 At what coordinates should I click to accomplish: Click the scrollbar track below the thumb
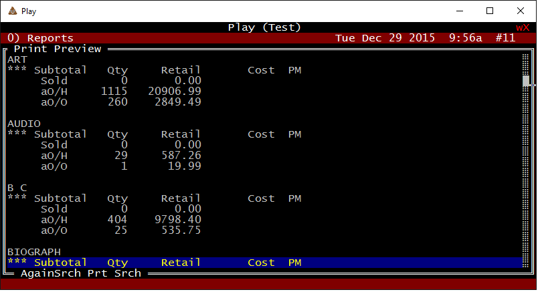(x=526, y=174)
